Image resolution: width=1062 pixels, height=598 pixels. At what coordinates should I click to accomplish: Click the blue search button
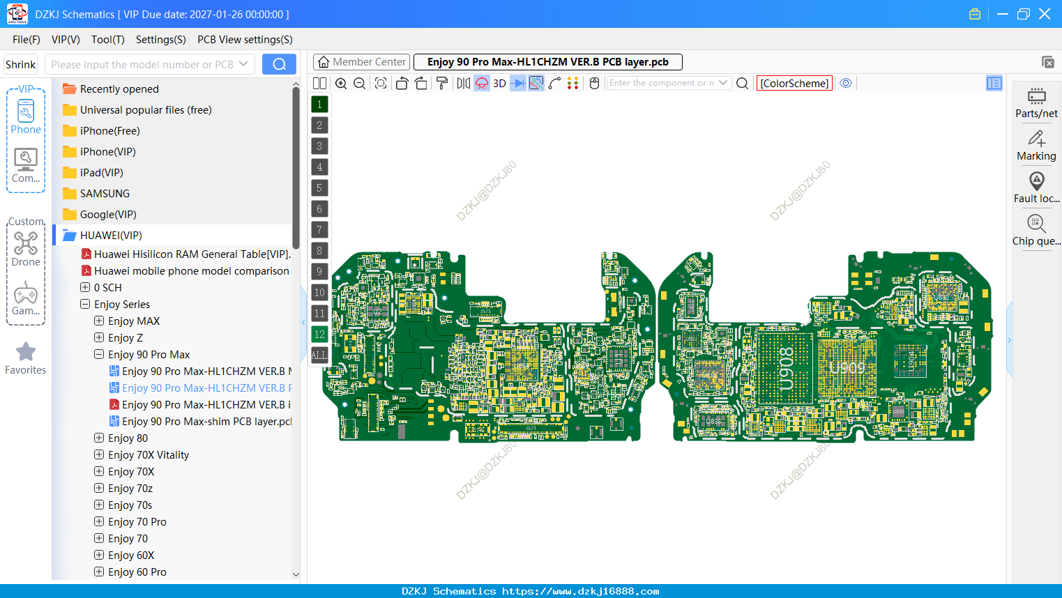[279, 64]
